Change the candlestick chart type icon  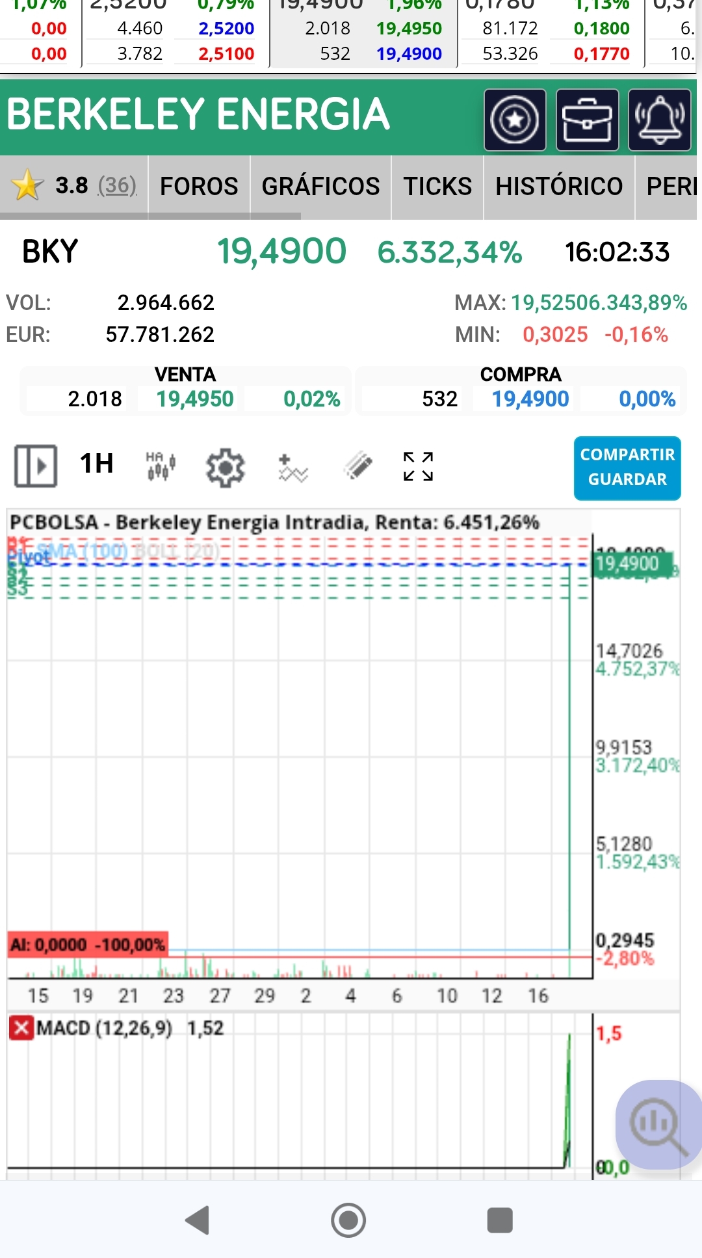pyautogui.click(x=161, y=465)
